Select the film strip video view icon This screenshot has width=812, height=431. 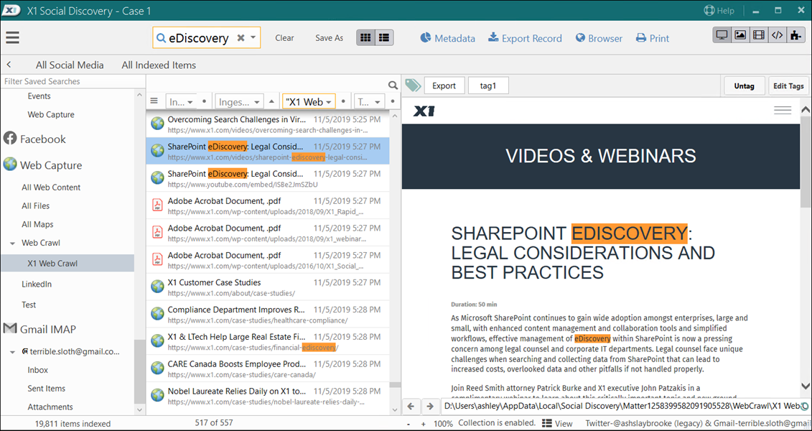[x=758, y=35]
